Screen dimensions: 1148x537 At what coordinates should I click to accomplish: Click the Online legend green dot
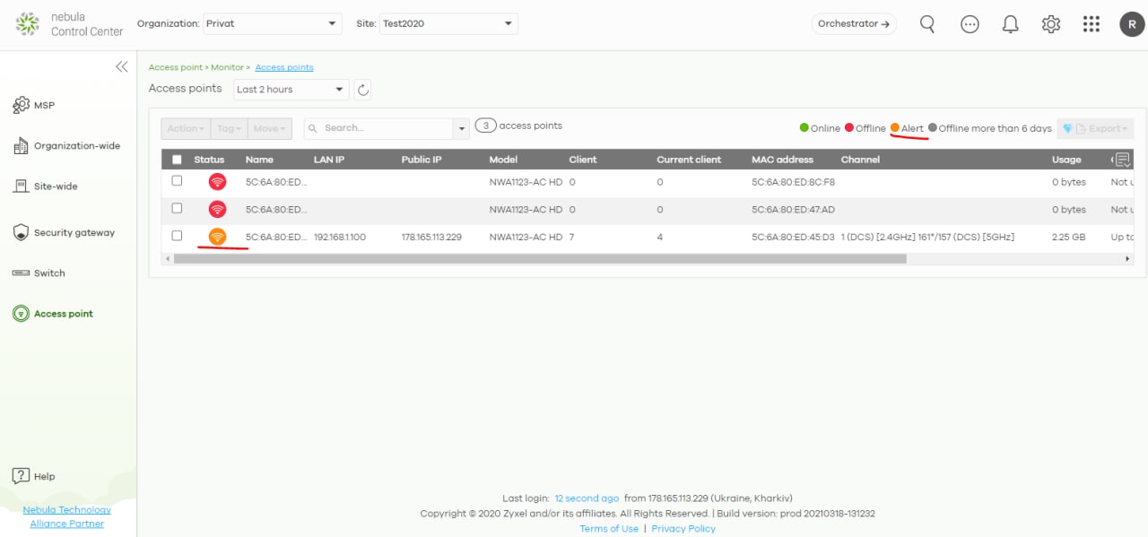pos(804,128)
